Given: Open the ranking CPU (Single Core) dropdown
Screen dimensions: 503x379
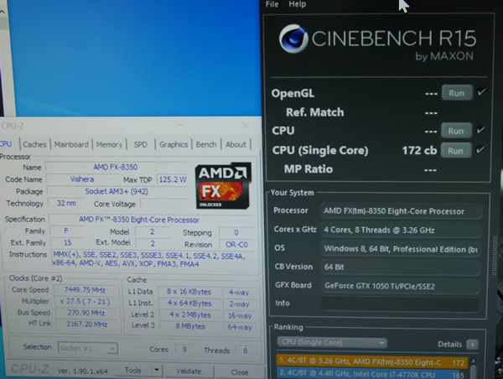Looking at the screenshot, I should (x=332, y=342).
